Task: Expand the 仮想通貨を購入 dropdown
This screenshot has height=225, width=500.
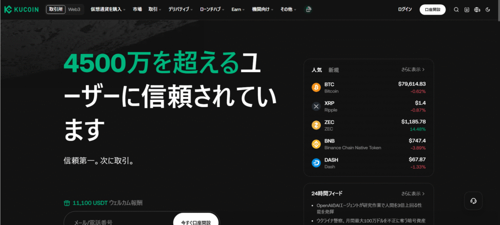Action: point(108,10)
